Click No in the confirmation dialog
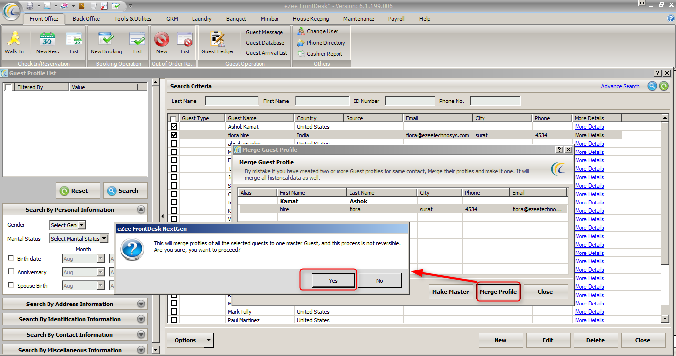The image size is (676, 356). [x=379, y=280]
